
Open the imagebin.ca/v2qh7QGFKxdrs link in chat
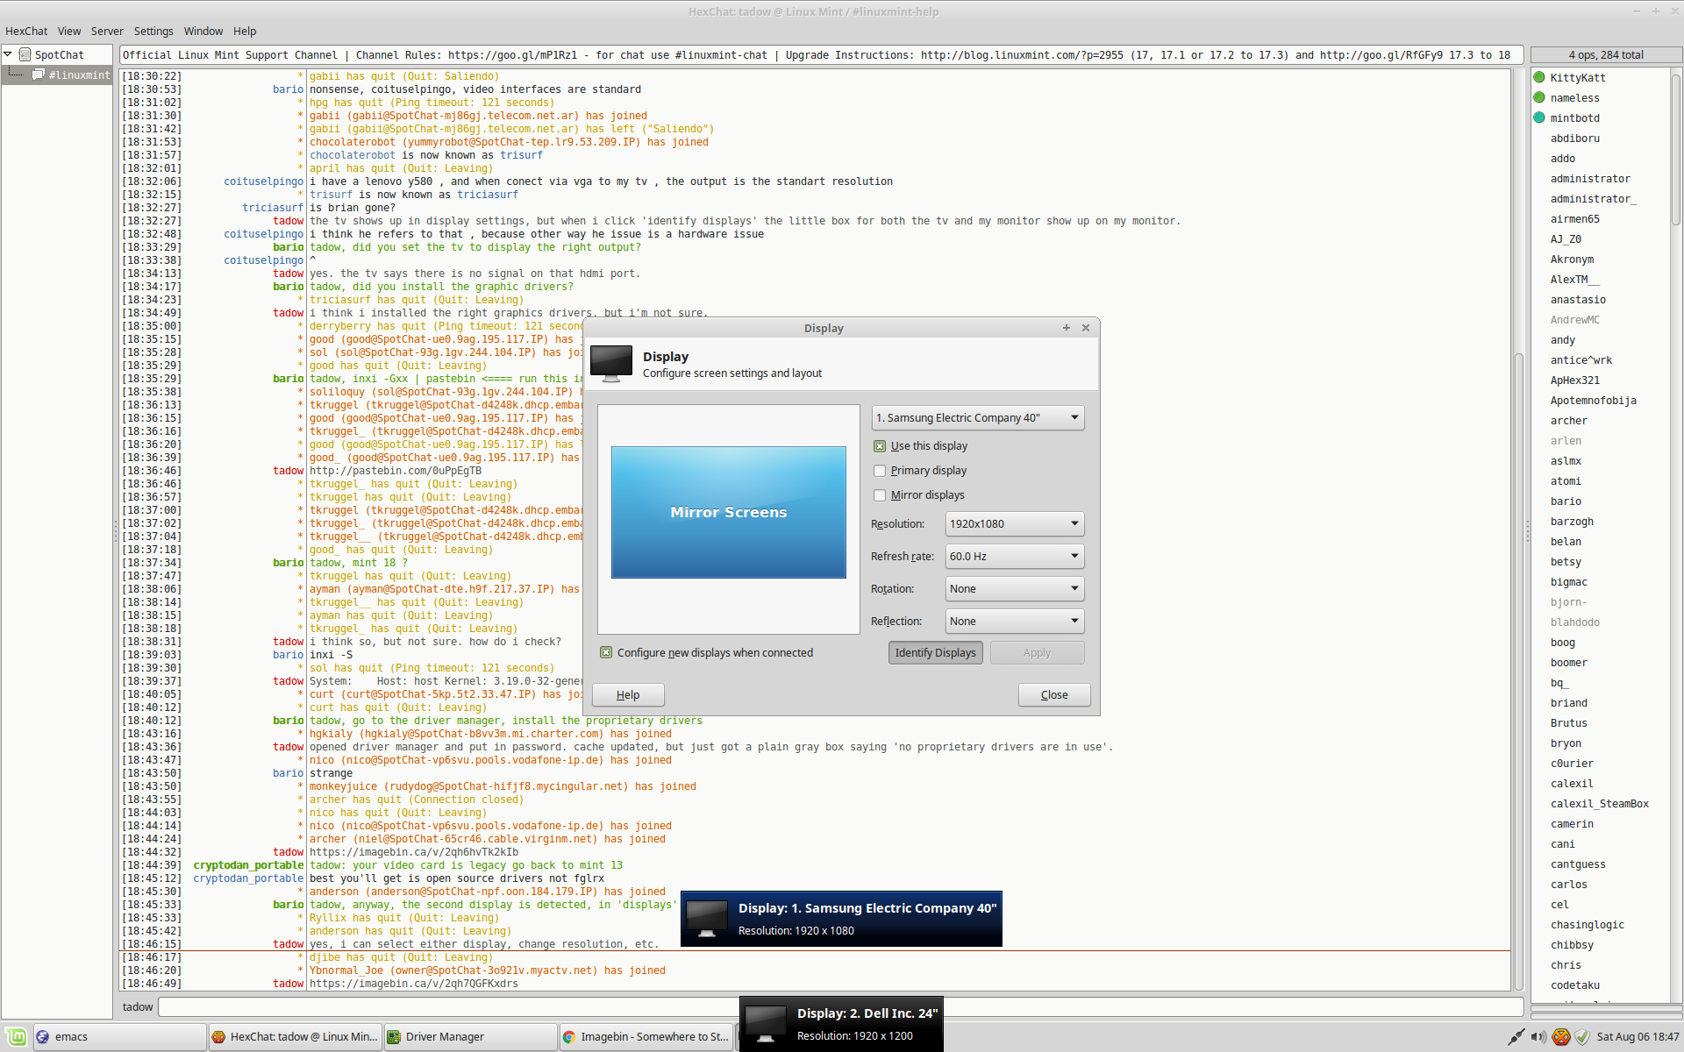pyautogui.click(x=414, y=984)
